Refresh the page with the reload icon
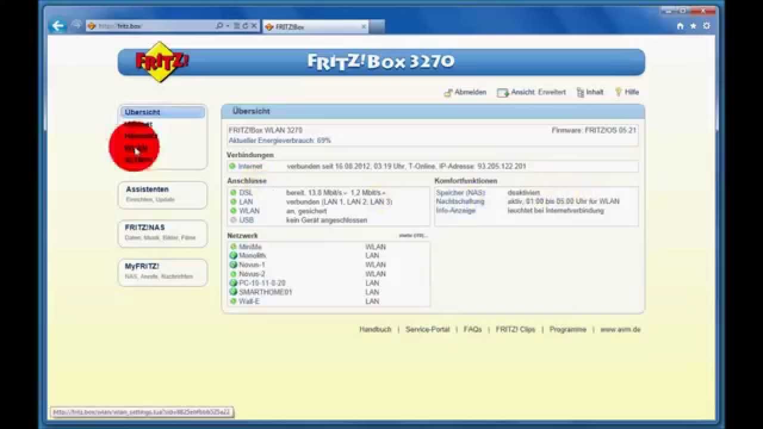 [245, 26]
